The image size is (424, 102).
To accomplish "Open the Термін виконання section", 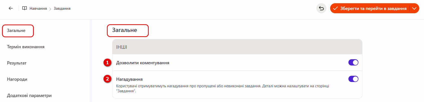I will click(x=26, y=47).
